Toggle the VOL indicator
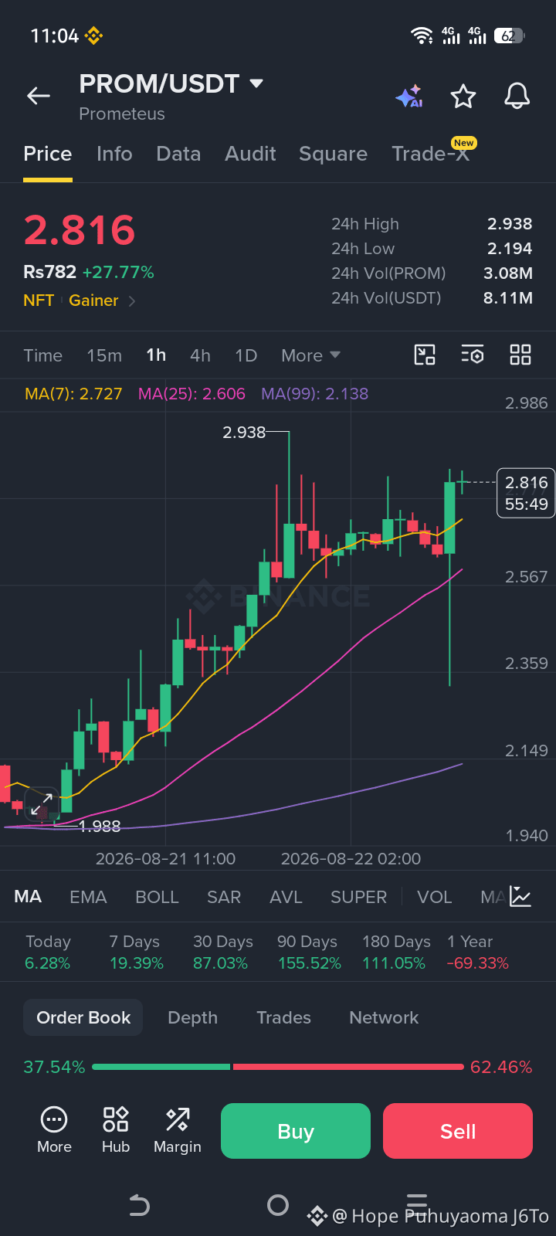The image size is (556, 1236). [x=434, y=897]
